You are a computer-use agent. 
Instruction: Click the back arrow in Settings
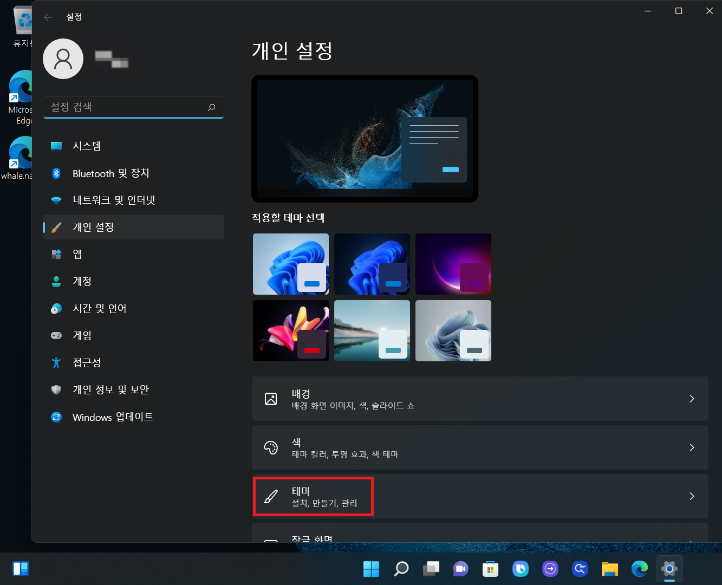pos(48,17)
